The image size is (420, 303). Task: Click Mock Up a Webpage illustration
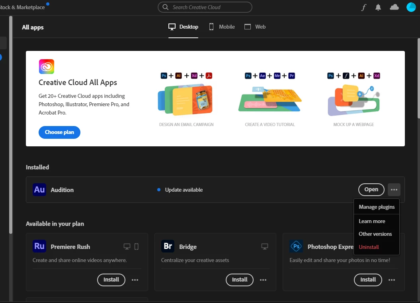(x=354, y=100)
